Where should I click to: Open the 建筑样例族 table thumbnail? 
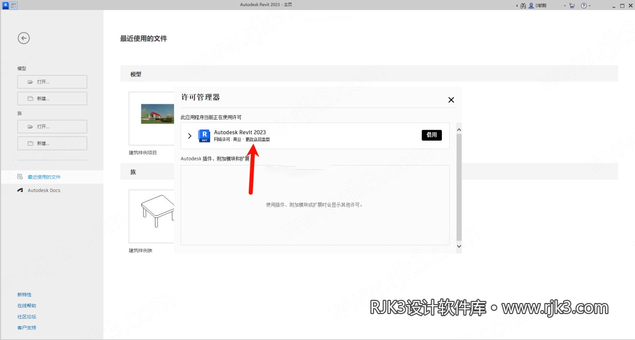click(x=152, y=216)
